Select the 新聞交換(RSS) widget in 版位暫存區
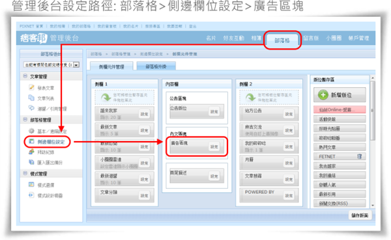Image resolution: width=391 pixels, height=240 pixels. (340, 204)
